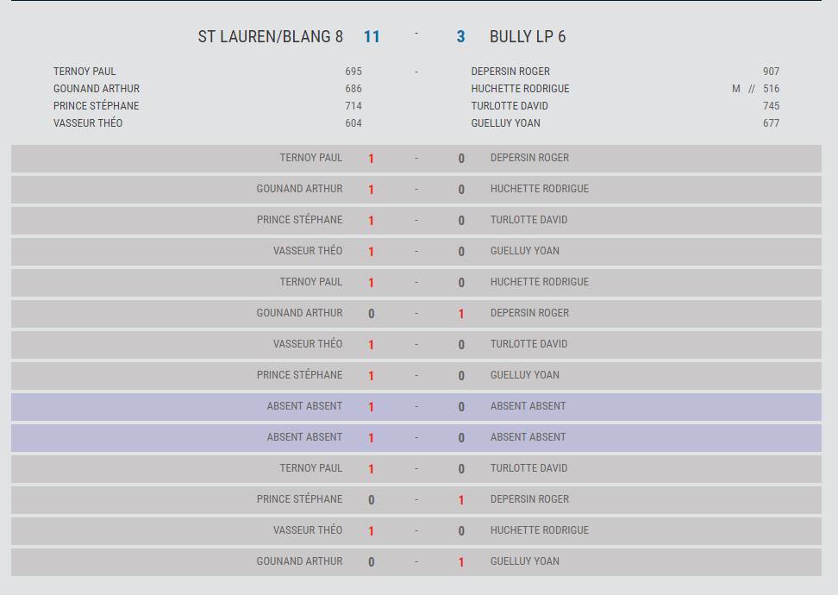Select the first ABSENT ABSENT highlighted row
The height and width of the screenshot is (595, 838).
pyautogui.click(x=416, y=406)
